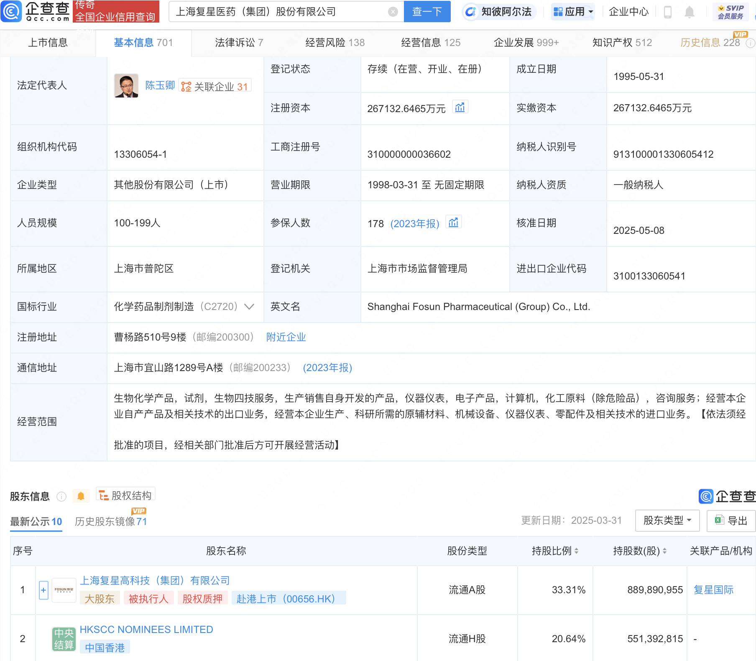The width and height of the screenshot is (756, 661).
Task: View insured headcount chart icon
Action: [x=454, y=222]
